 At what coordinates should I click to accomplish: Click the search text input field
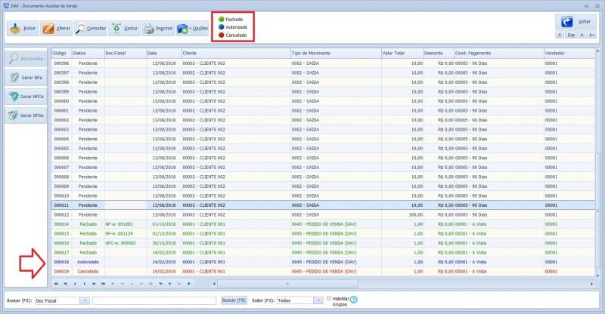(x=154, y=300)
